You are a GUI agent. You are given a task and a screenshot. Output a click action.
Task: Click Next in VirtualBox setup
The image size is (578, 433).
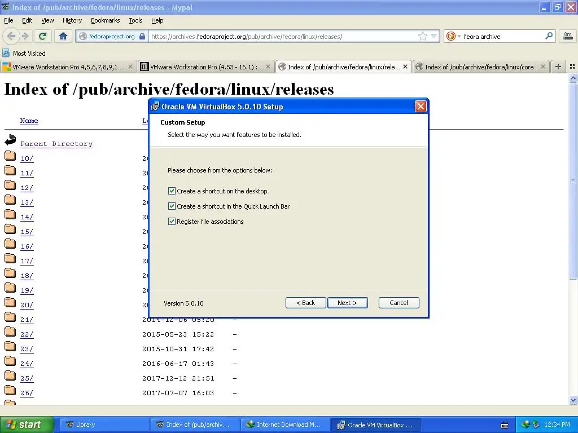tap(347, 303)
